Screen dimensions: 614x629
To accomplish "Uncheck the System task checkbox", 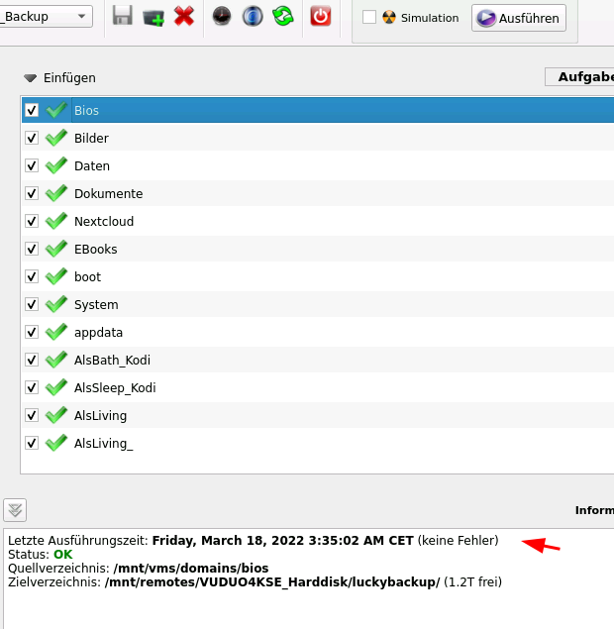I will (32, 304).
